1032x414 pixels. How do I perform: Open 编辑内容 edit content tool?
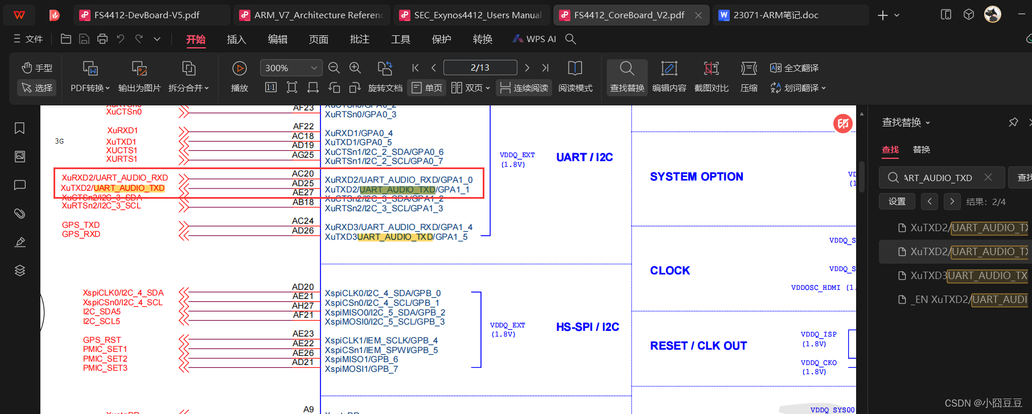coord(669,77)
